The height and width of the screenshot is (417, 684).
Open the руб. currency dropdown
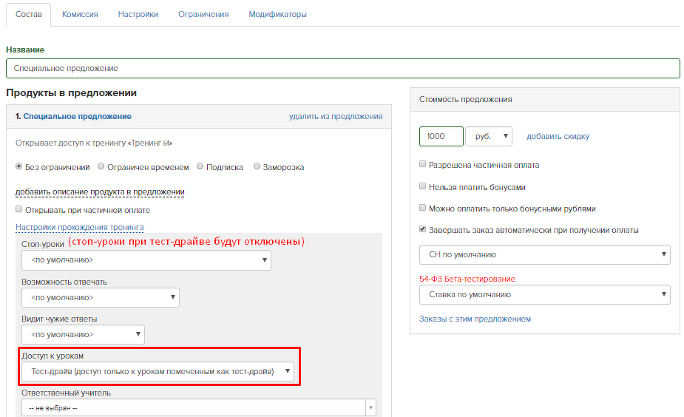[x=489, y=137]
